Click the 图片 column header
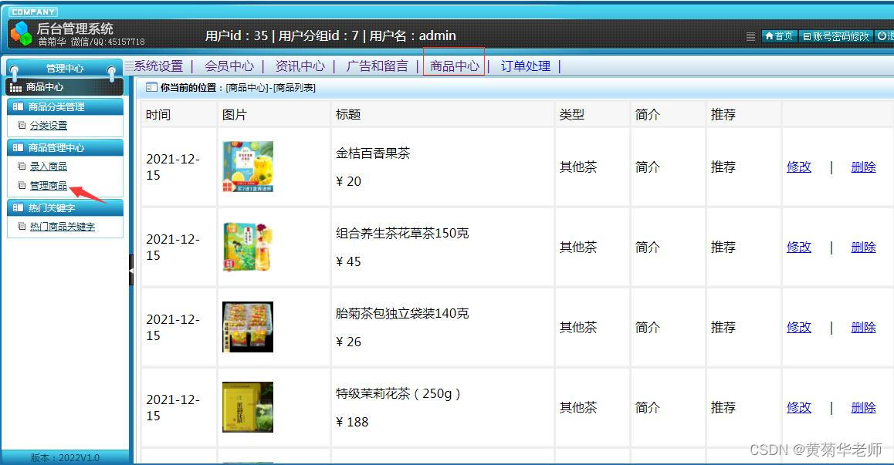The height and width of the screenshot is (465, 894). point(235,115)
